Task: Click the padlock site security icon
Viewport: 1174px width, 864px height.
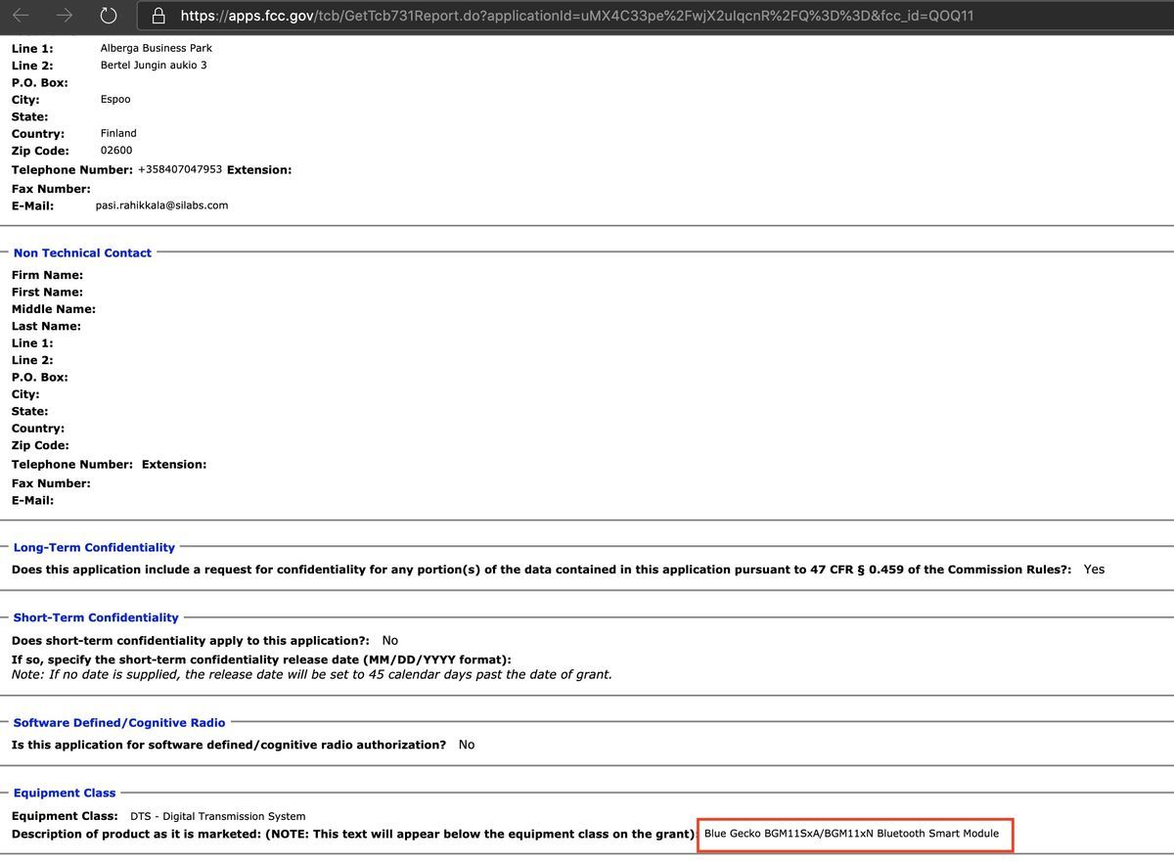Action: click(158, 16)
